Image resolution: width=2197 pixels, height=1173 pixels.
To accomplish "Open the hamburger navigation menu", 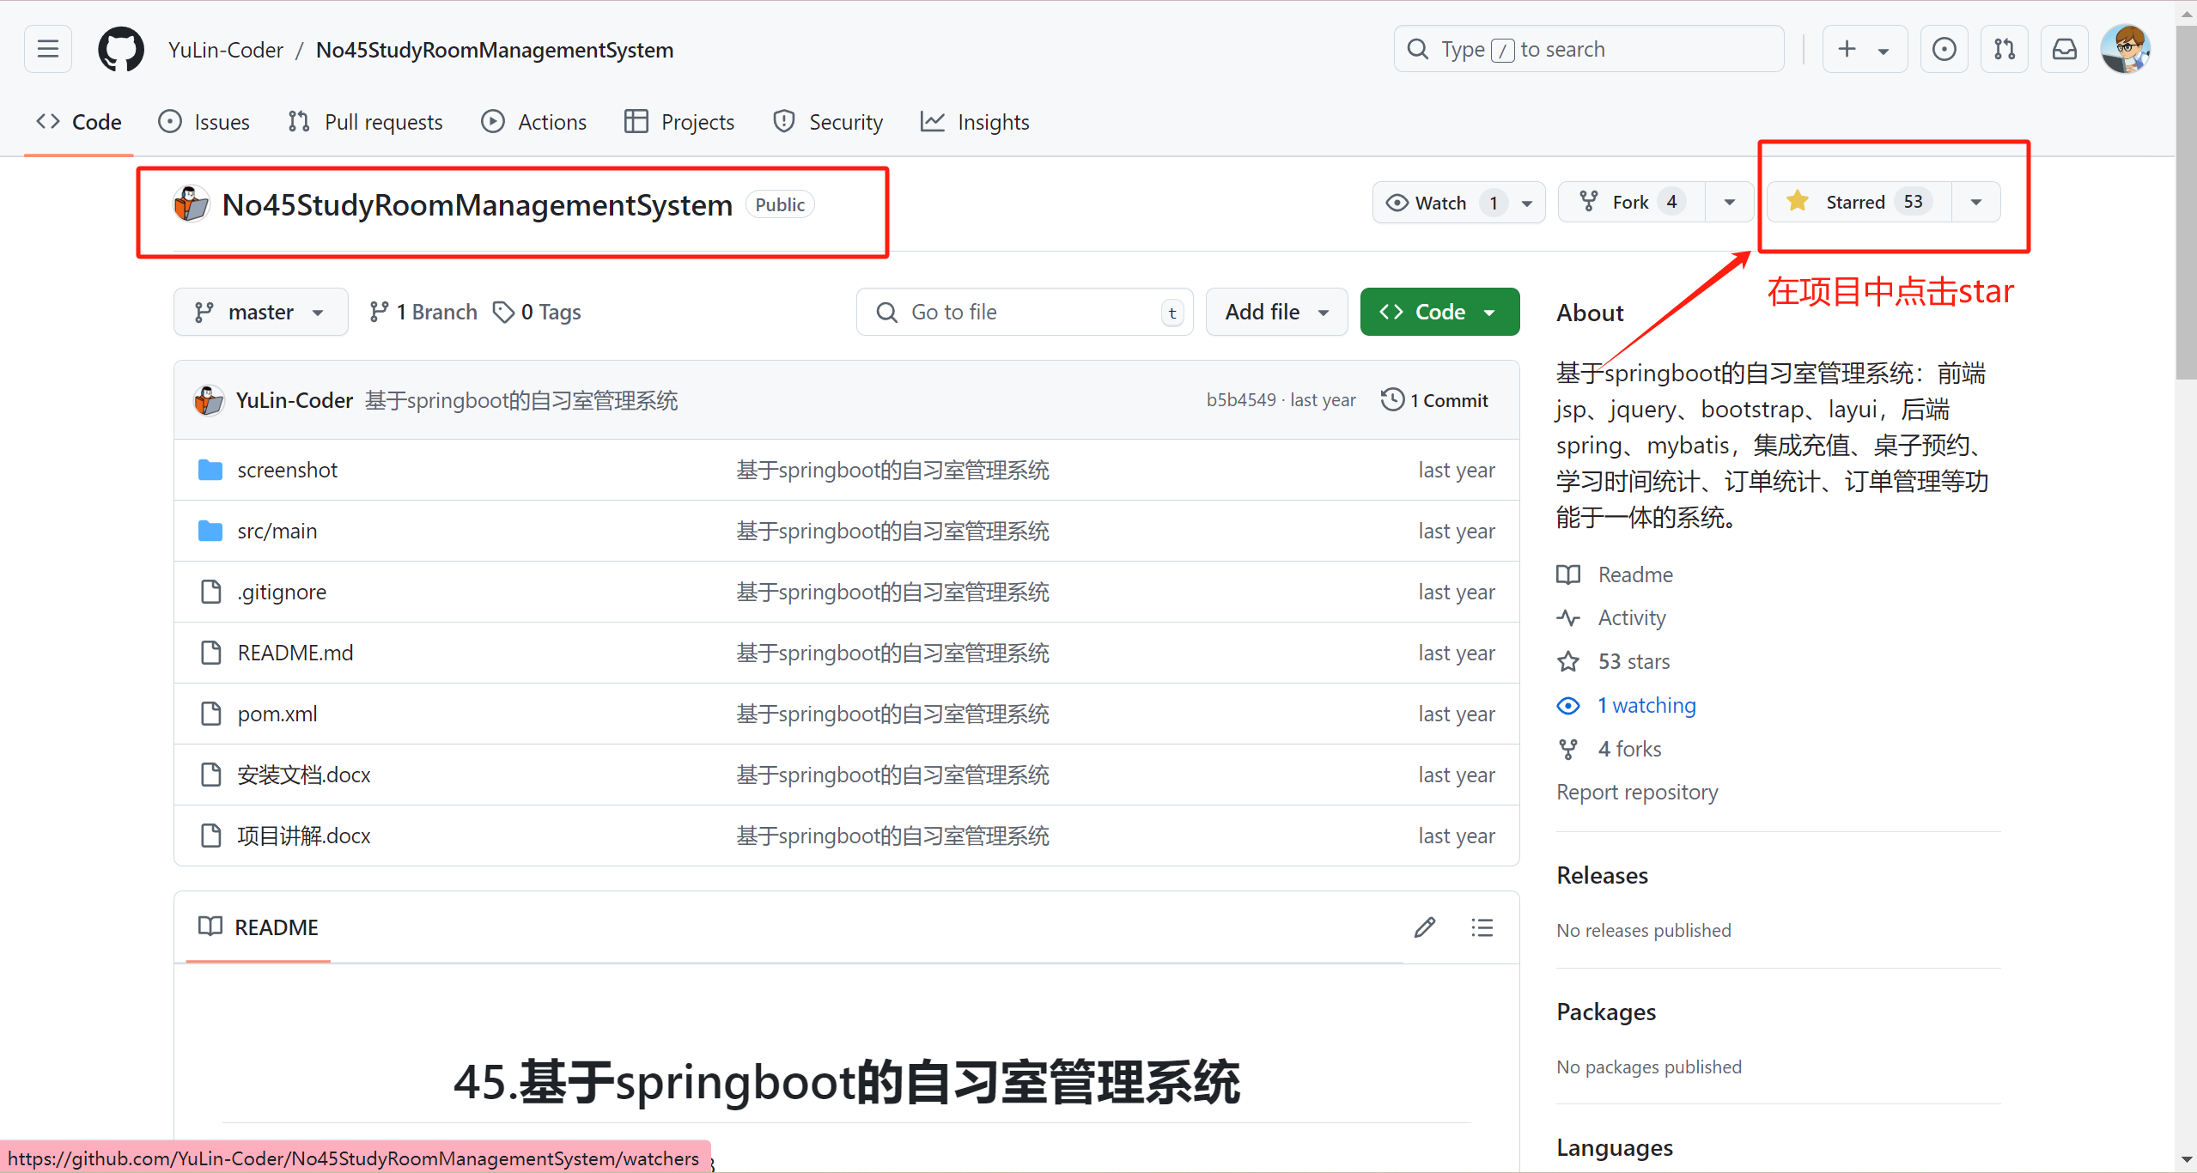I will coord(48,49).
